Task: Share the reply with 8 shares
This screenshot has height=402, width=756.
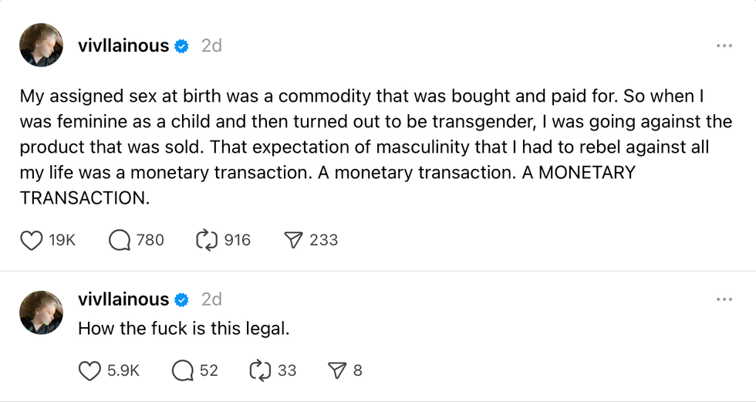Action: point(336,371)
